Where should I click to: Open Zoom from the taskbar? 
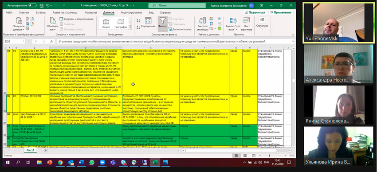point(102,163)
